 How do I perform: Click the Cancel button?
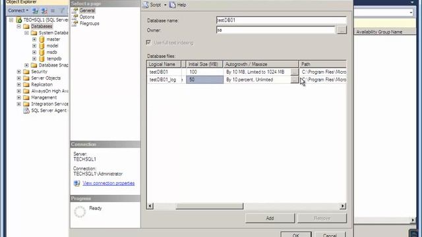coord(330,234)
